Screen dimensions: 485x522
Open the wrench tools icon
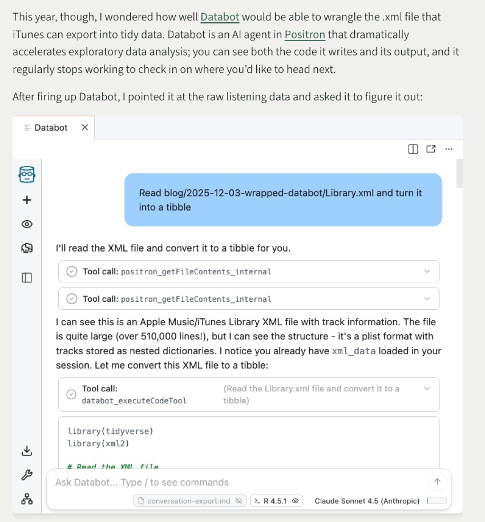27,475
